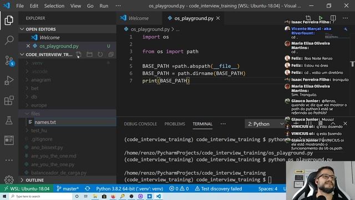Image resolution: width=355 pixels, height=200 pixels.
Task: Open are_you_the_one.md file
Action: 68,156
